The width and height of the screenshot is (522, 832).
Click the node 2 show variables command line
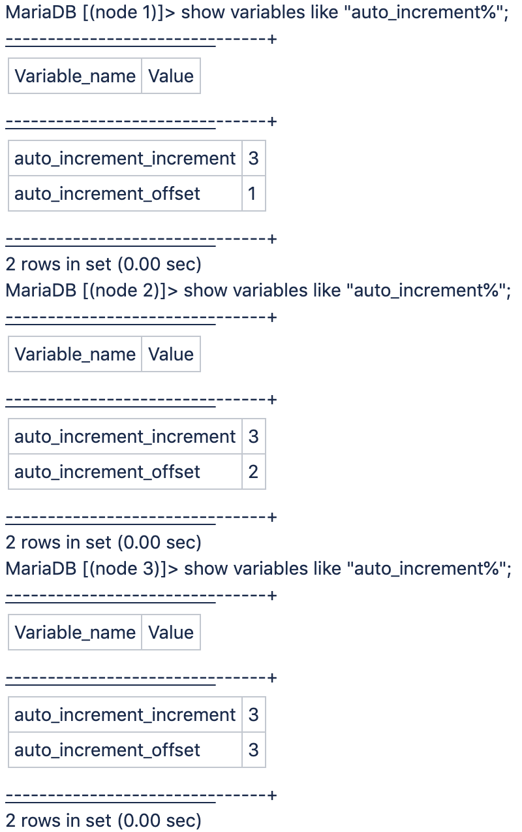[256, 291]
